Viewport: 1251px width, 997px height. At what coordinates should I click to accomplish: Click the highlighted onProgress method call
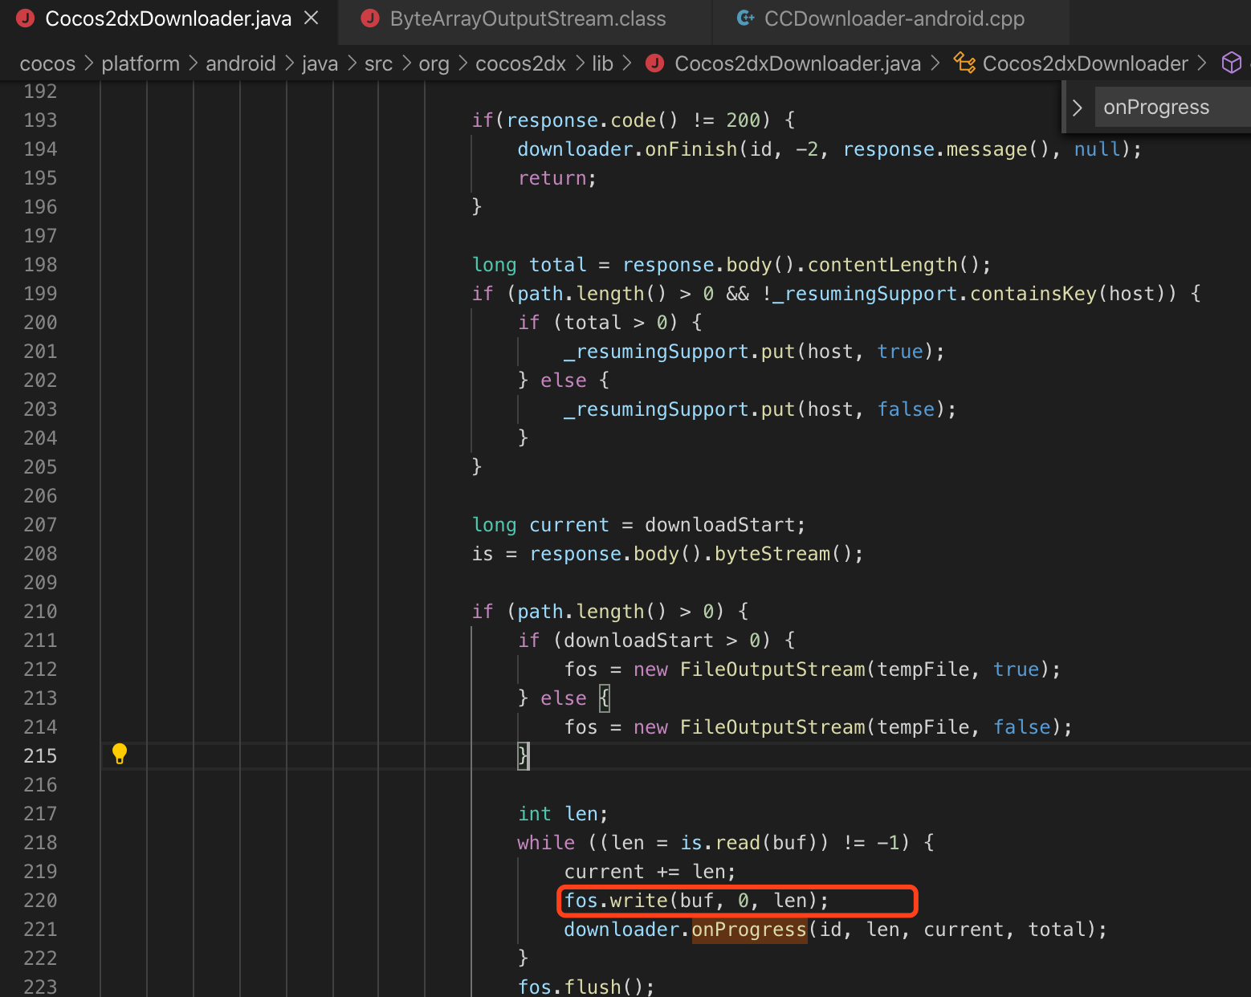tap(749, 930)
